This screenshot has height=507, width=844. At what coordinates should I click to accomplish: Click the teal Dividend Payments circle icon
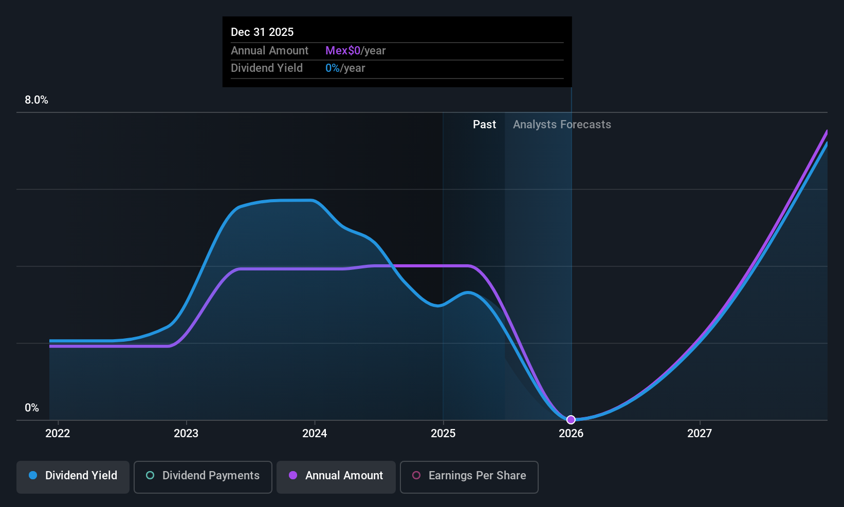(x=150, y=475)
